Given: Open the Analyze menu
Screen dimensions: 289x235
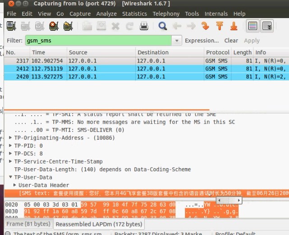Looking at the screenshot, I should tap(106, 14).
